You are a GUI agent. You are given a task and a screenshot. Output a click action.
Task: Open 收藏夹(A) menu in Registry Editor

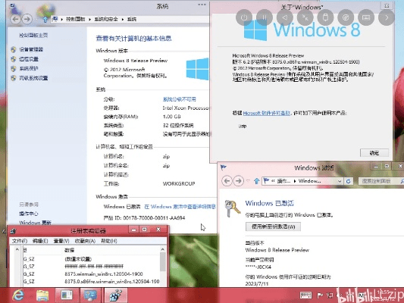[85, 241]
